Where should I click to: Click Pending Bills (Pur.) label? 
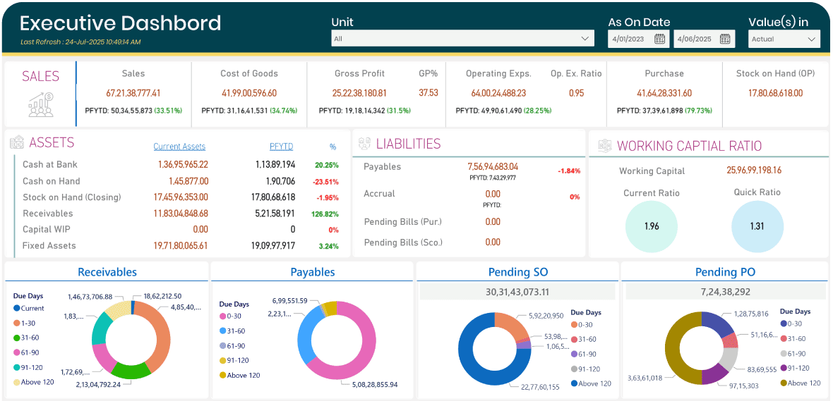pyautogui.click(x=402, y=222)
